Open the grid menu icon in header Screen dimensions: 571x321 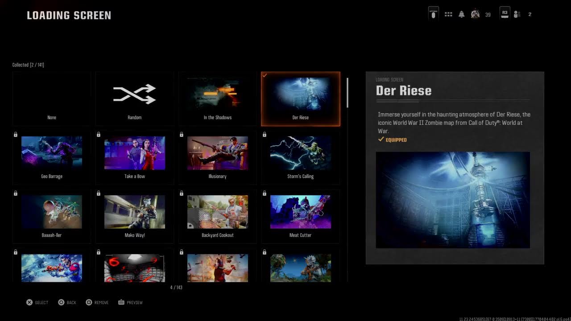click(448, 14)
